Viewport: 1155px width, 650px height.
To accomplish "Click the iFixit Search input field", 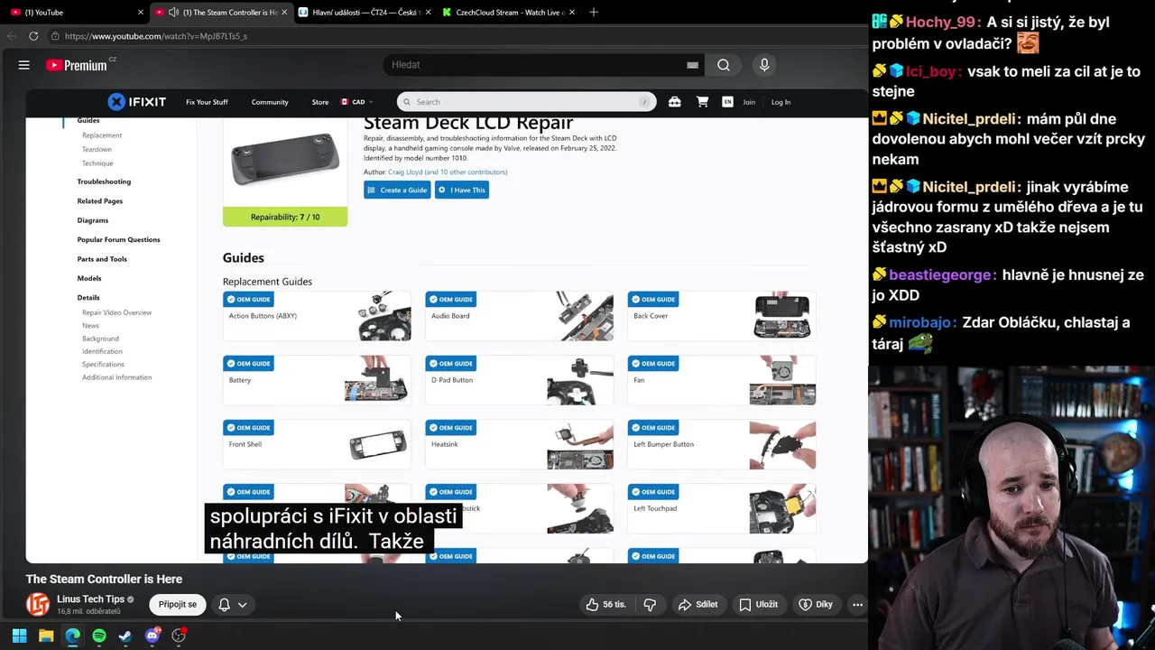I will tap(526, 102).
